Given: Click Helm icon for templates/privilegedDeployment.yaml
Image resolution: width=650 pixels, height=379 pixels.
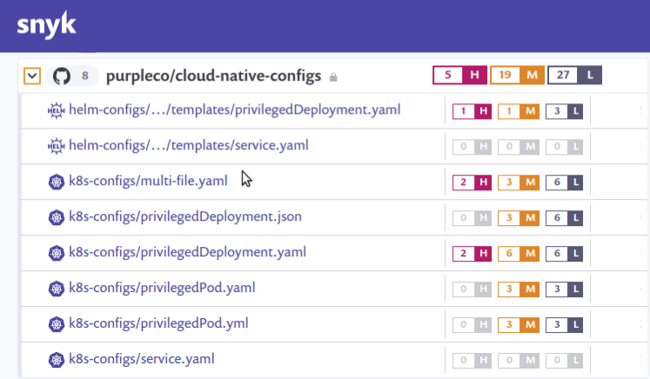Looking at the screenshot, I should point(57,110).
